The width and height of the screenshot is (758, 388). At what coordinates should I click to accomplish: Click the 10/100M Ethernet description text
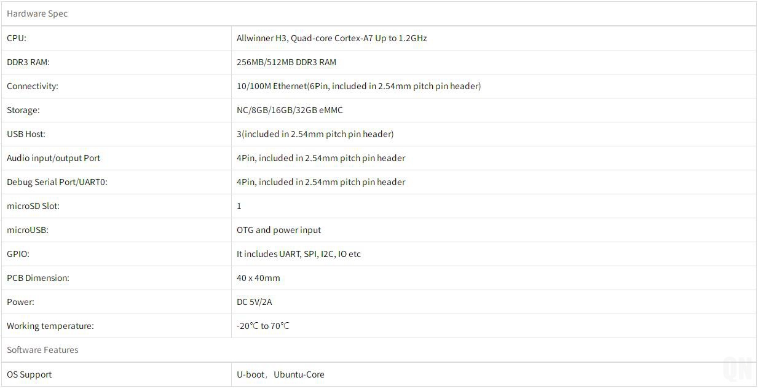click(x=358, y=86)
